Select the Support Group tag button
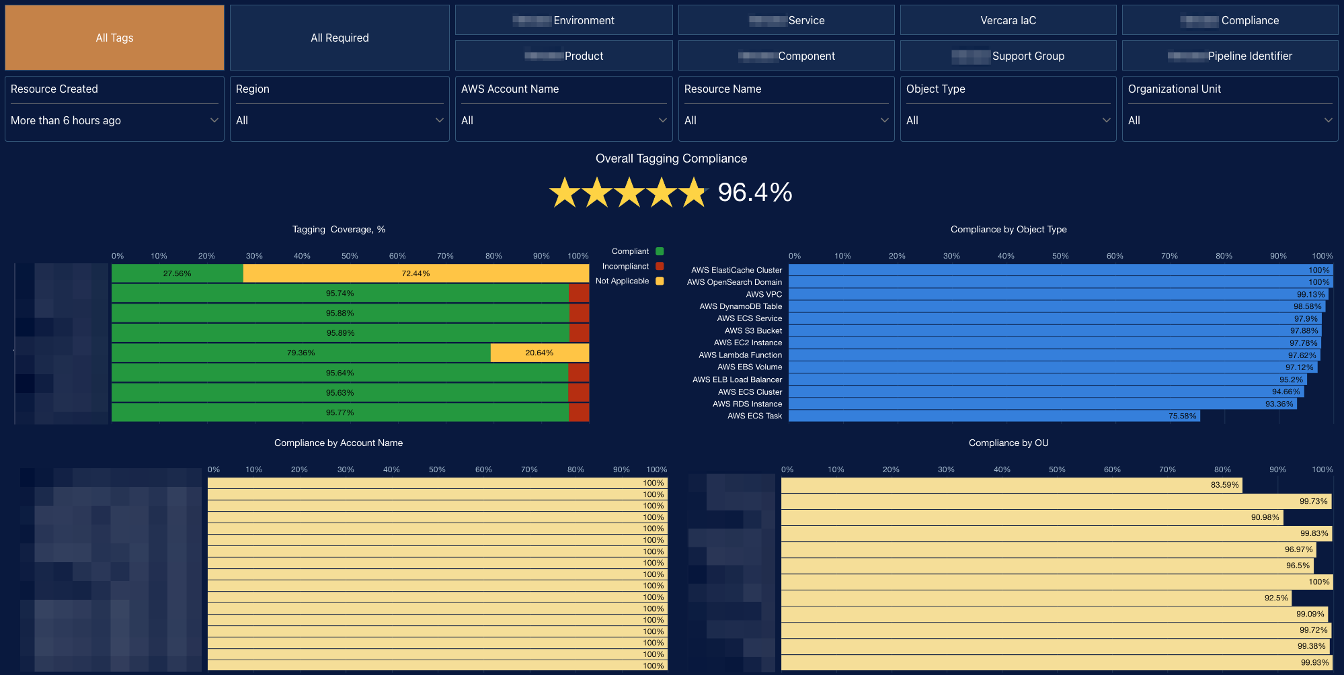The image size is (1344, 675). click(x=1008, y=56)
